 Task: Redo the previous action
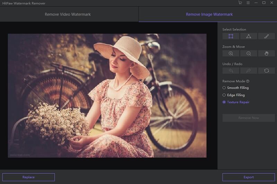249,71
